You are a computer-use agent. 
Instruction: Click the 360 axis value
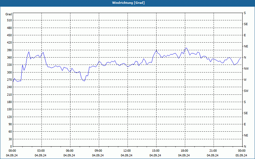10,58
